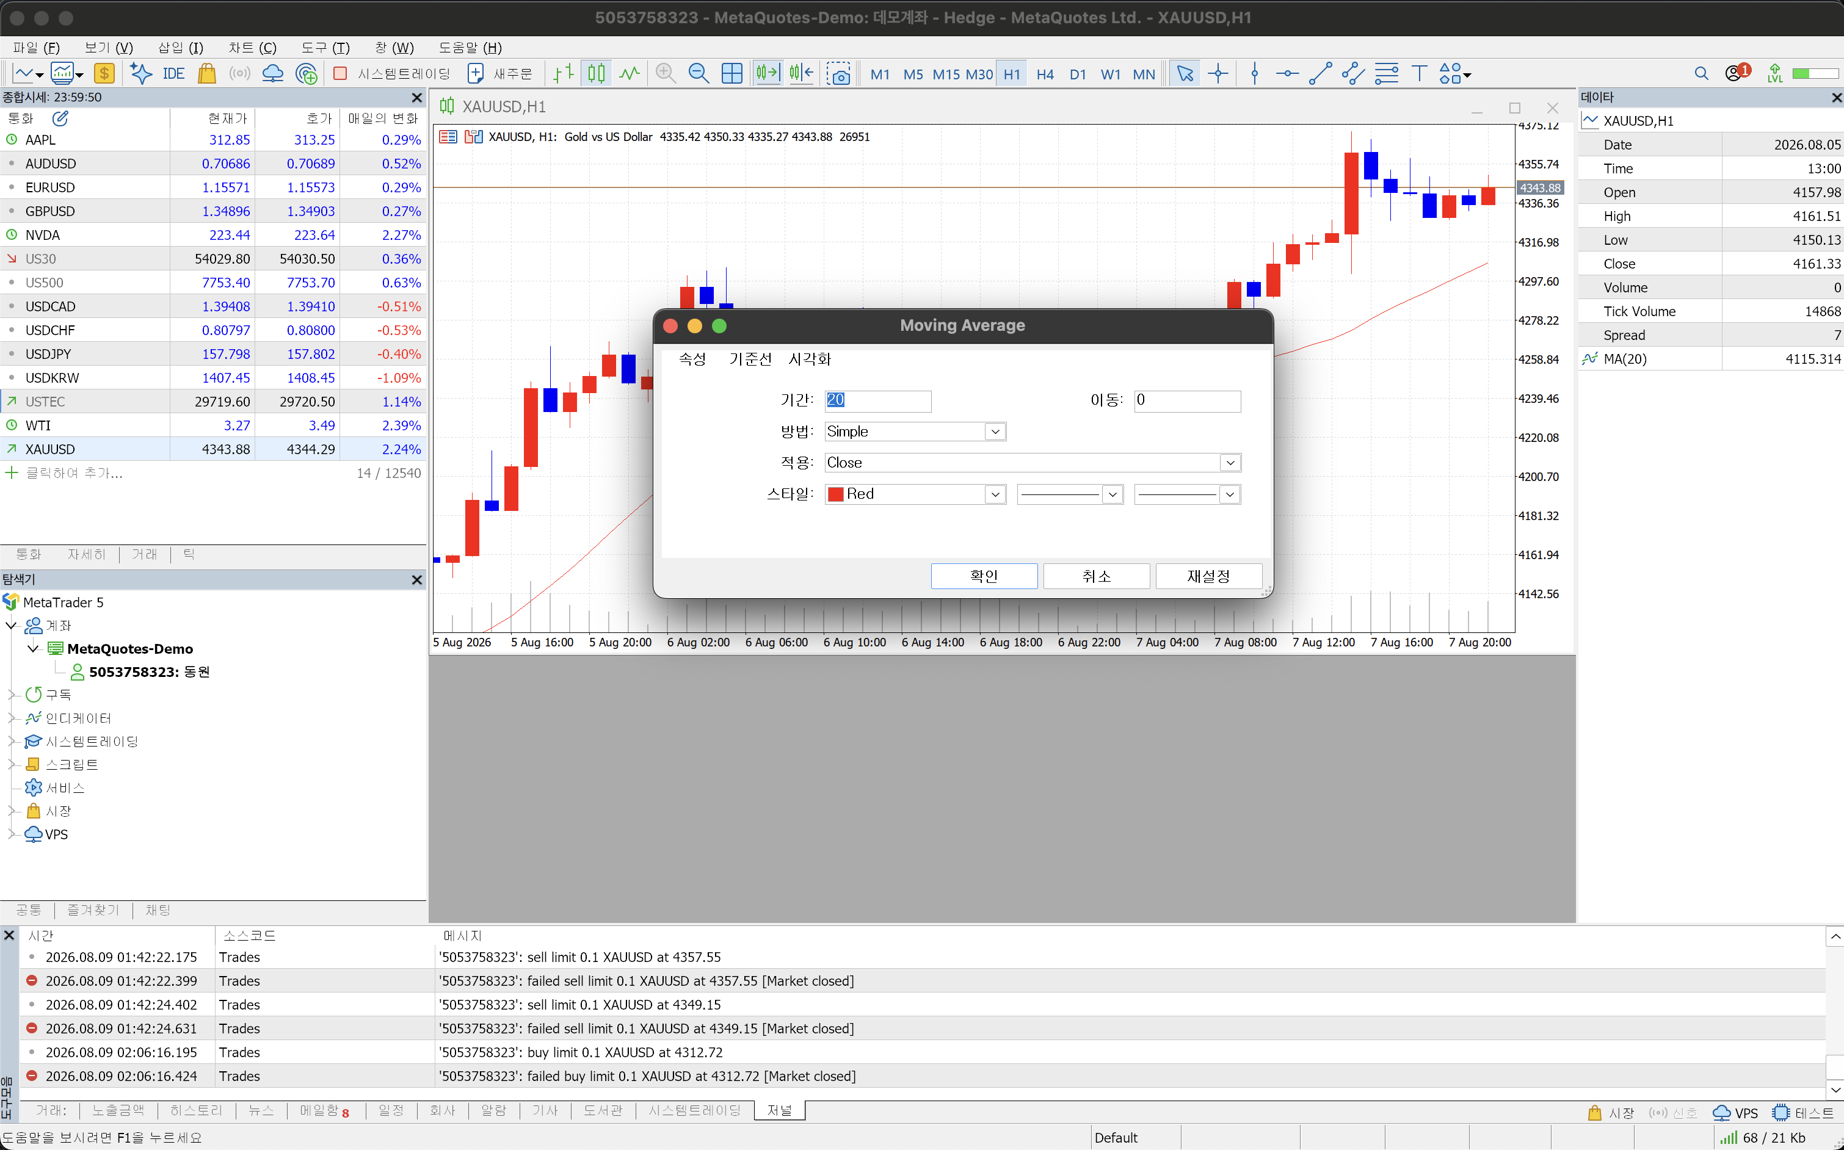The width and height of the screenshot is (1844, 1150).
Task: Click the zoom in magnifier icon
Action: pos(666,74)
